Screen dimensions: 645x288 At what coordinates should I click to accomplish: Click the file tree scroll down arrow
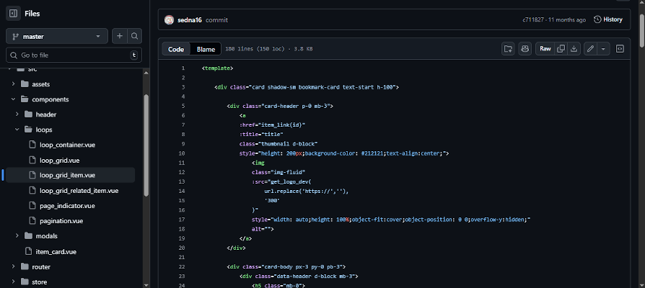(146, 284)
